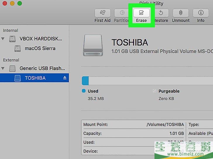The image size is (213, 159).
Task: Pick the Generic USB Flash disk icon
Action: [x=12, y=68]
